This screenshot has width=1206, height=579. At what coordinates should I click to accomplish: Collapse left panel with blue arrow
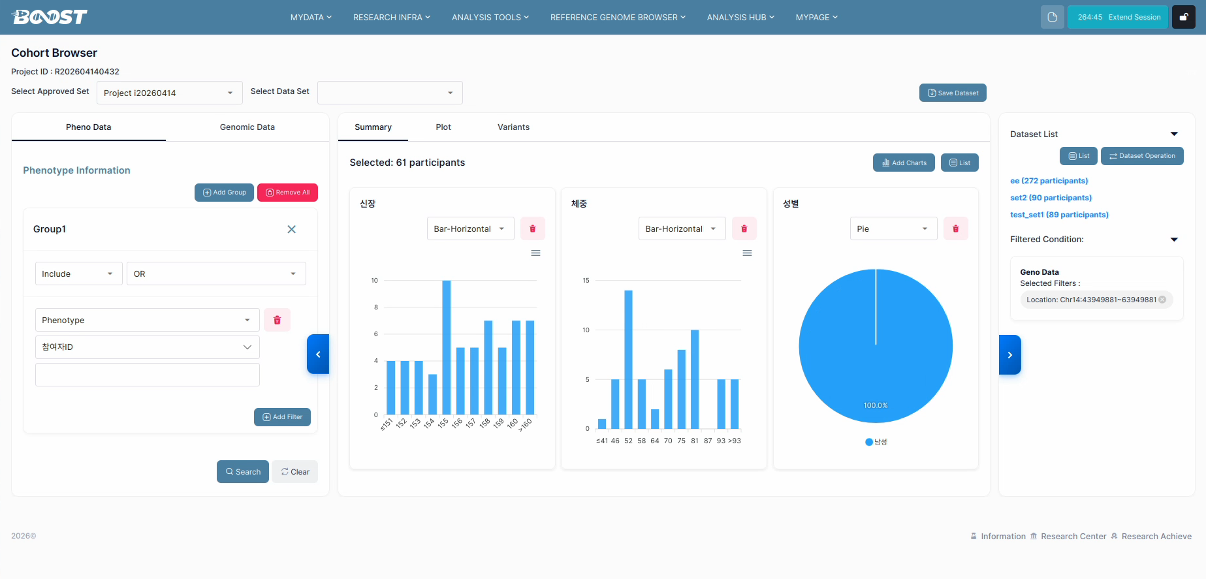point(318,354)
